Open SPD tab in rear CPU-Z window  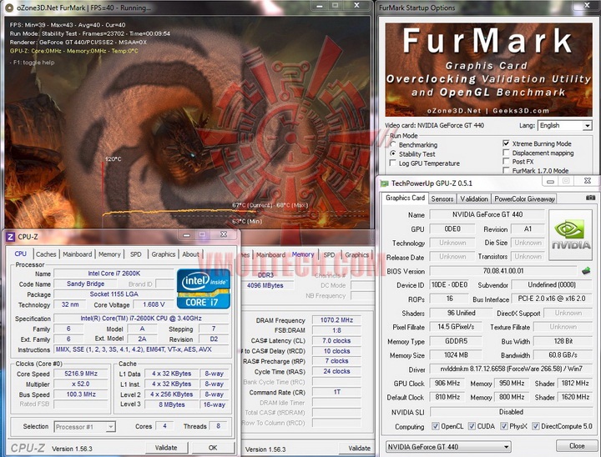click(x=329, y=254)
